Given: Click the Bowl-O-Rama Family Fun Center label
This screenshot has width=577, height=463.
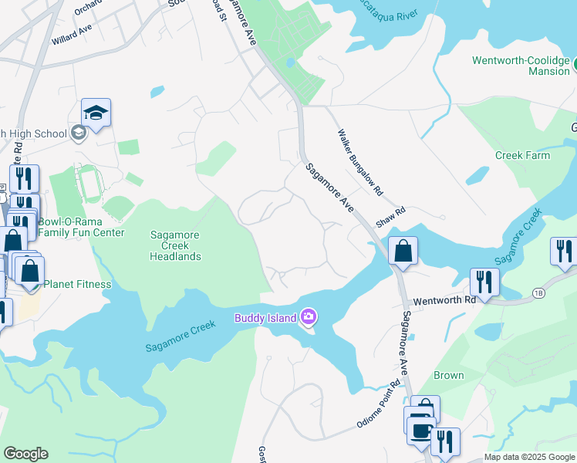Looking at the screenshot, I should [x=81, y=227].
